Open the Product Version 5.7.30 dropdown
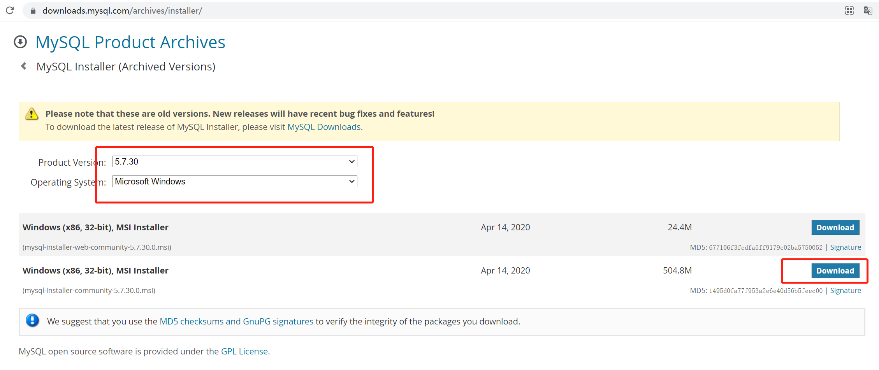 point(235,161)
